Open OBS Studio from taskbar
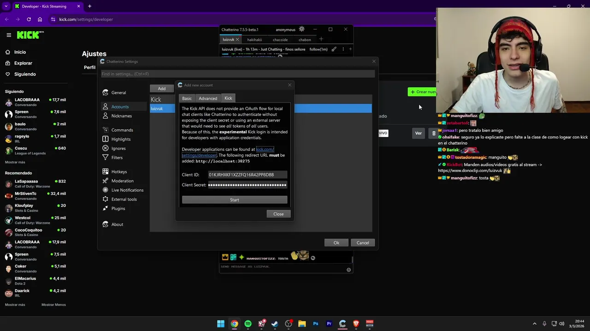 tap(289, 324)
